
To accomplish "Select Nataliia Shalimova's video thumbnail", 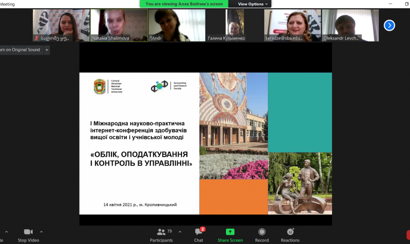I will click(119, 25).
